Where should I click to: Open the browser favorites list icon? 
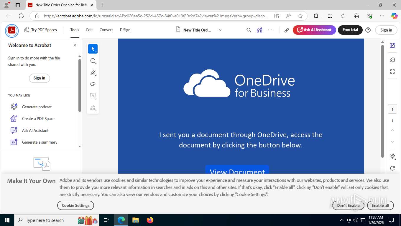point(343,16)
